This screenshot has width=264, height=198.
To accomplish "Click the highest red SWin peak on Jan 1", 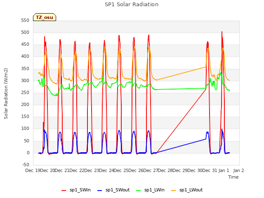I will (222, 32).
